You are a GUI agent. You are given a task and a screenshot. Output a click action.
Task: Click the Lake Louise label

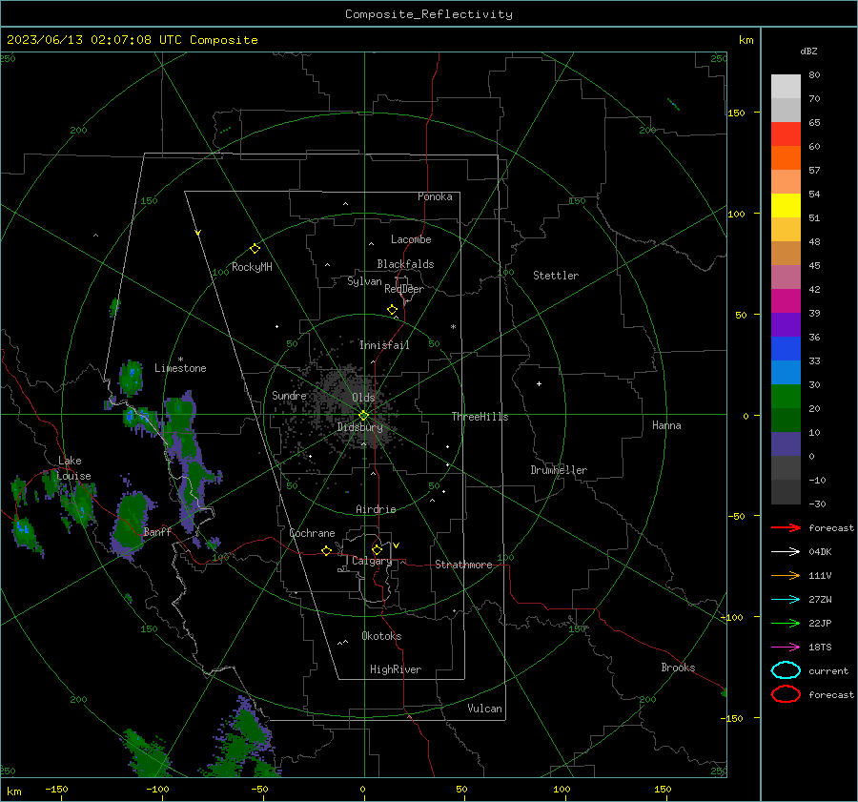(x=74, y=468)
